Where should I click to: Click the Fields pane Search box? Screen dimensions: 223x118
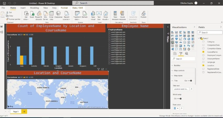coord(210,33)
